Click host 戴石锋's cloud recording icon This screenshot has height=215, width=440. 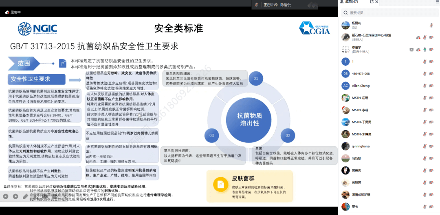(418, 37)
